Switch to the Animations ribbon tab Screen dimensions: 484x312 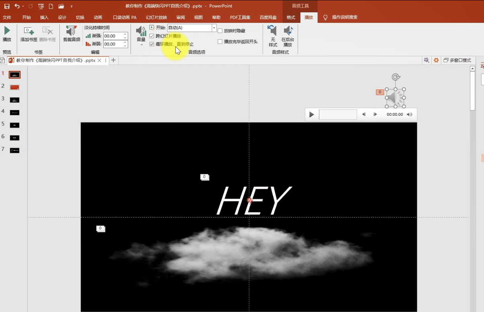coord(98,17)
